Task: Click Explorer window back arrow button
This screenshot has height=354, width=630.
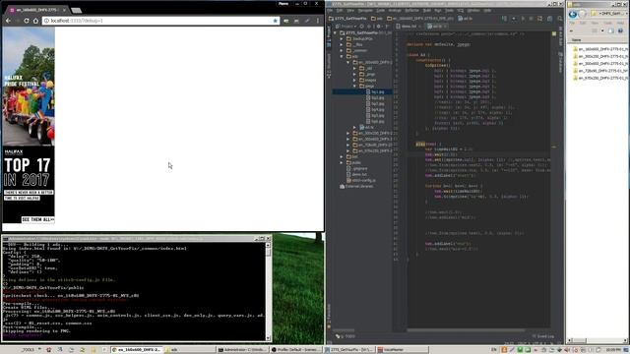Action: pos(573,14)
